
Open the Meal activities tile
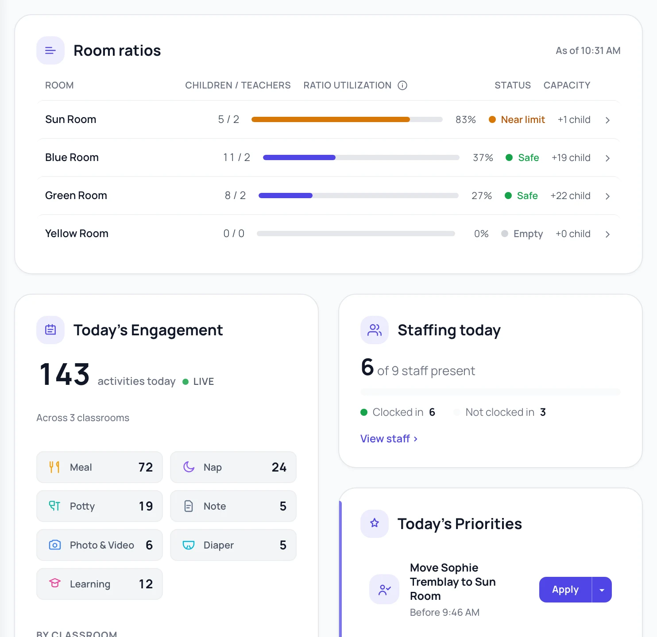tap(100, 467)
